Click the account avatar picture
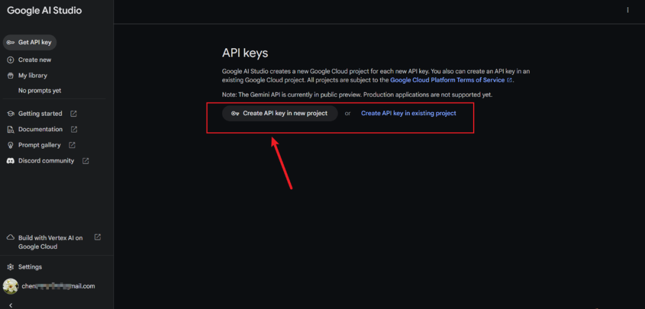 11,286
